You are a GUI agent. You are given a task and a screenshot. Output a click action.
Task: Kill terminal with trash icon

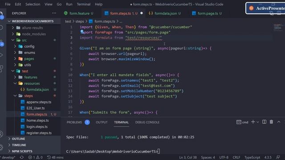click(271, 122)
